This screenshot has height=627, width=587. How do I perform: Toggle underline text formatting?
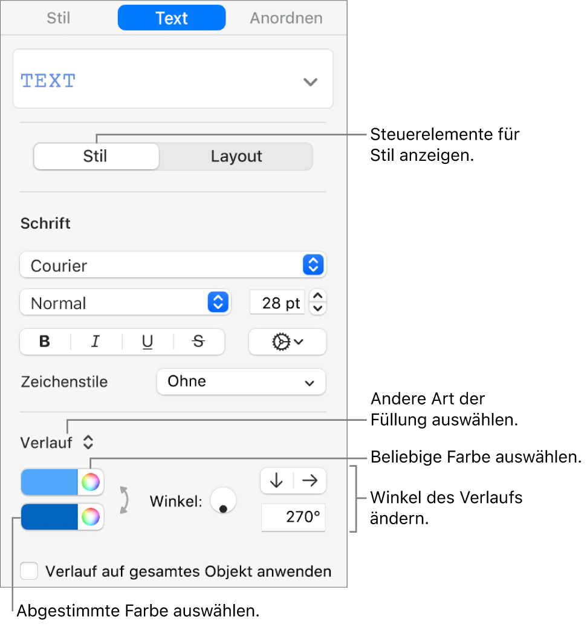click(x=148, y=342)
